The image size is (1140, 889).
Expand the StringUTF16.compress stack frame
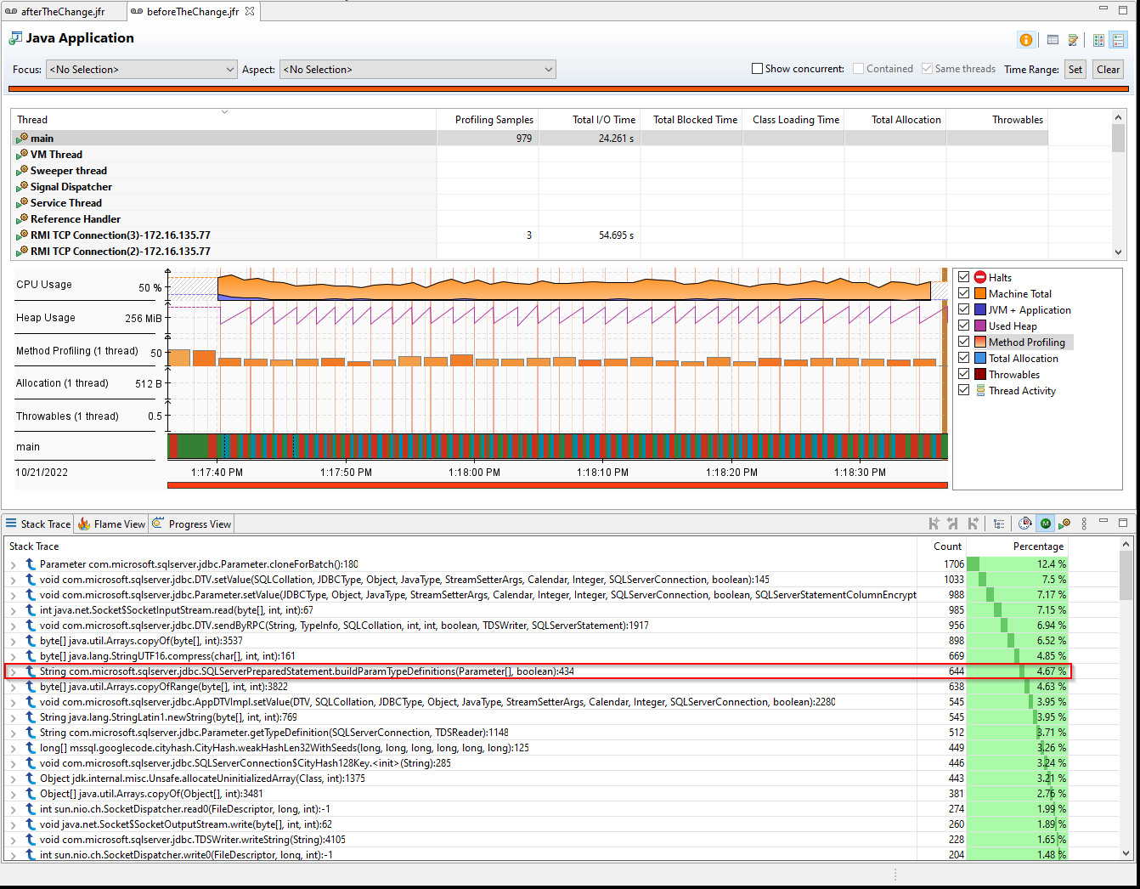[13, 656]
